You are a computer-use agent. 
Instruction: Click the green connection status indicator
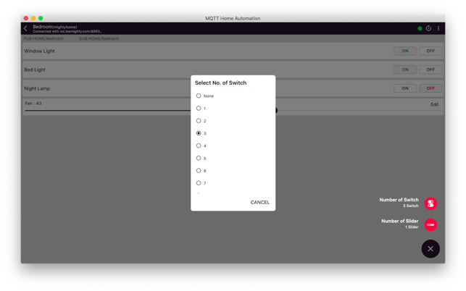tap(420, 29)
